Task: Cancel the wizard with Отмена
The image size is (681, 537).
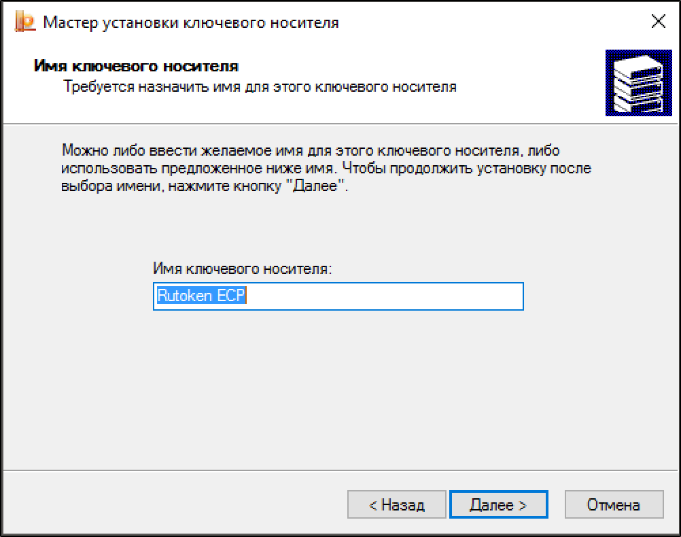Action: point(614,504)
